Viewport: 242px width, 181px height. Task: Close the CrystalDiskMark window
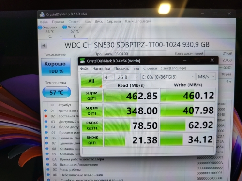(212, 60)
